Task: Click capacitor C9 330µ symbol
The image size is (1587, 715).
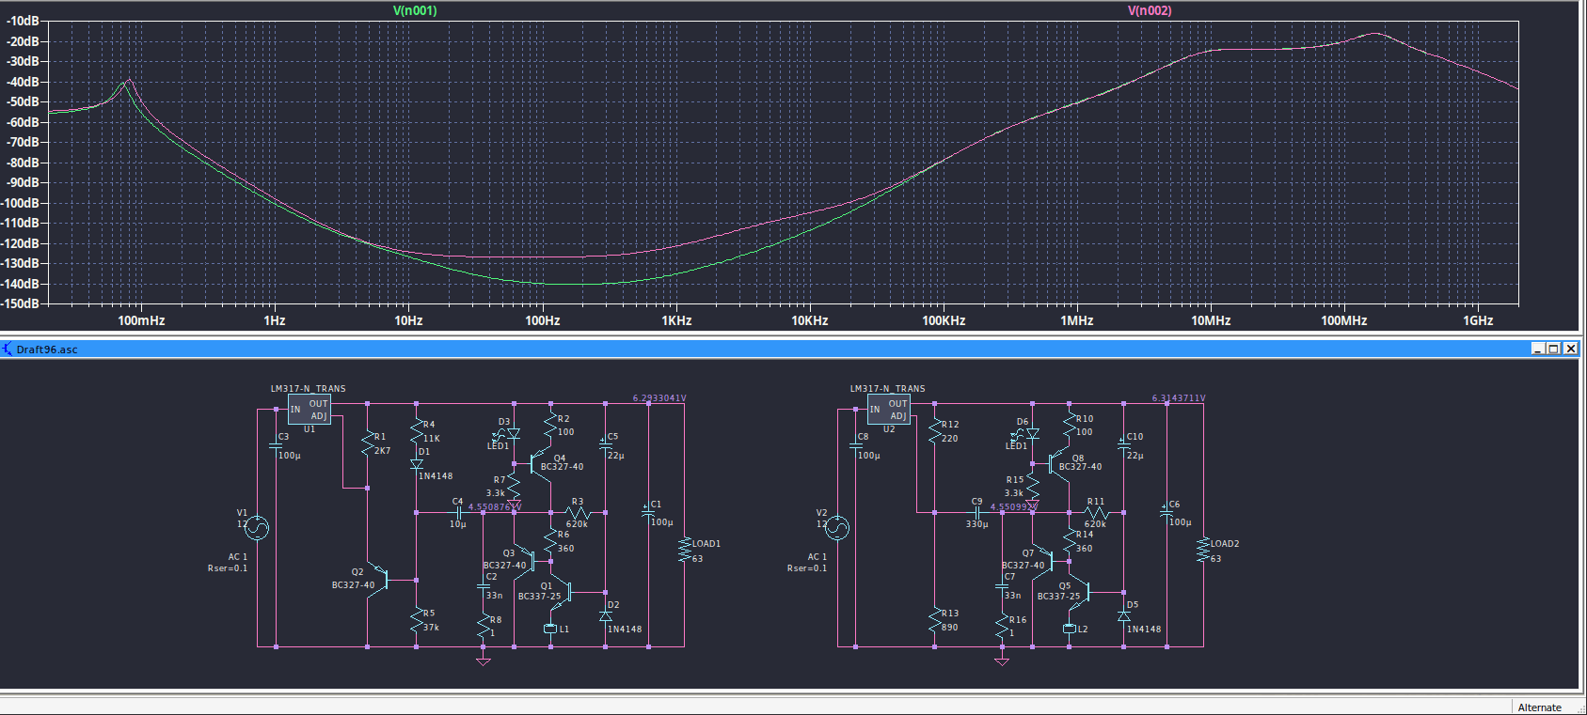Action: [x=976, y=513]
